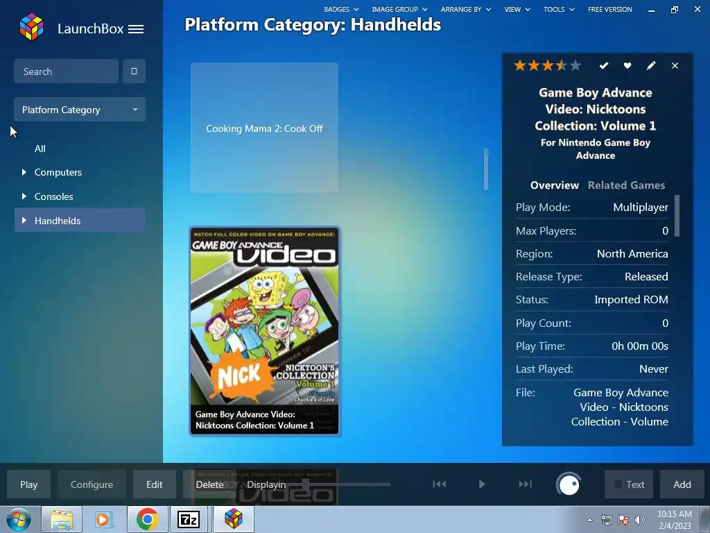The image size is (710, 533).
Task: Set rating to five stars
Action: (575, 66)
